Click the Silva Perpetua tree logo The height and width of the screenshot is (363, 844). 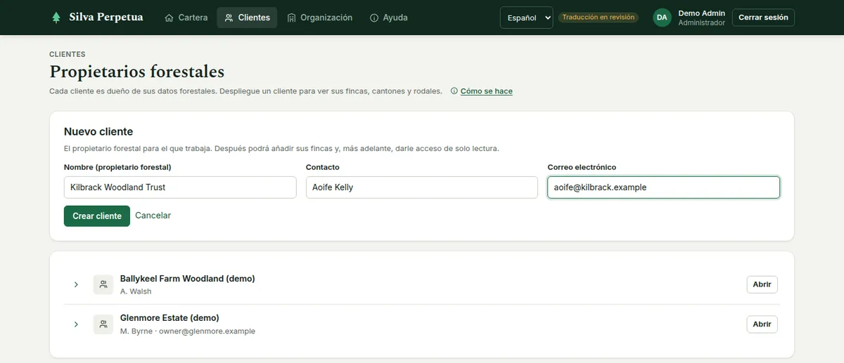coord(56,18)
